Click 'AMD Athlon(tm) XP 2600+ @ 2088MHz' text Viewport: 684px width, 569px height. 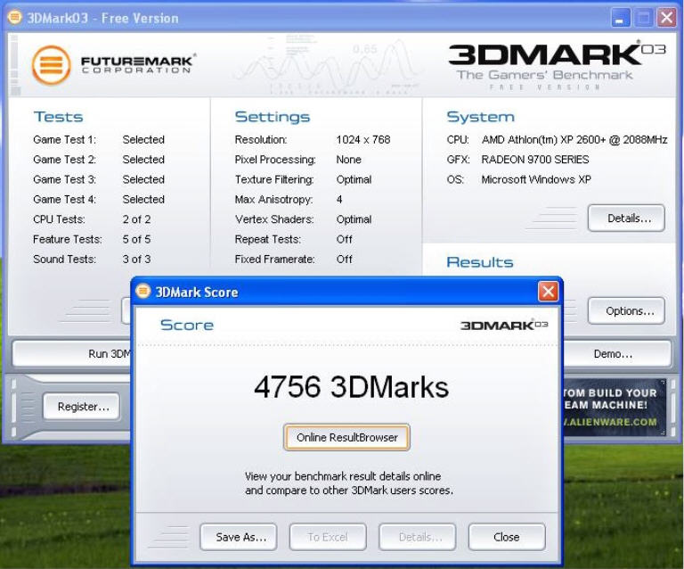point(574,140)
